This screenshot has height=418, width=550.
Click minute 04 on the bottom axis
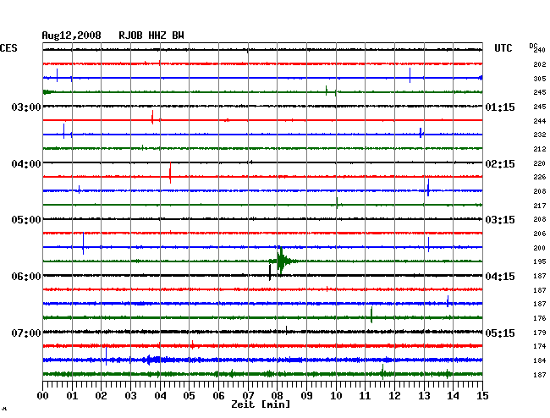click(160, 395)
